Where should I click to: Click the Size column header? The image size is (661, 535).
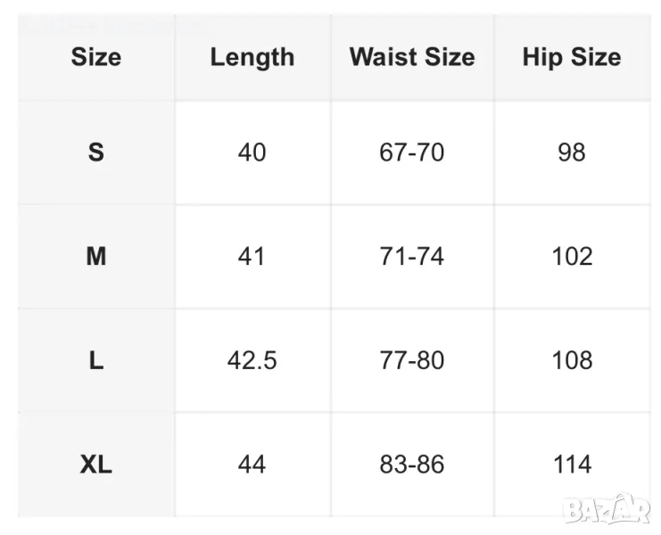point(96,57)
